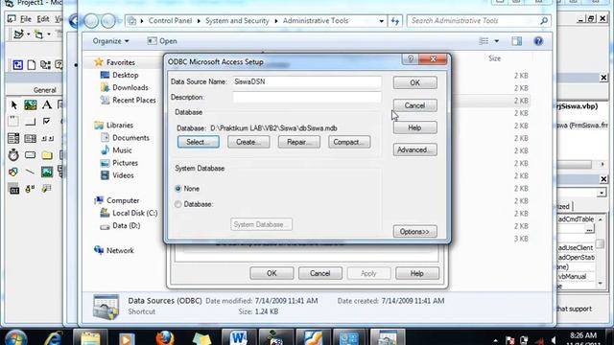This screenshot has width=614, height=345.
Task: Click the help question mark icon in Explorer
Action: 538,41
